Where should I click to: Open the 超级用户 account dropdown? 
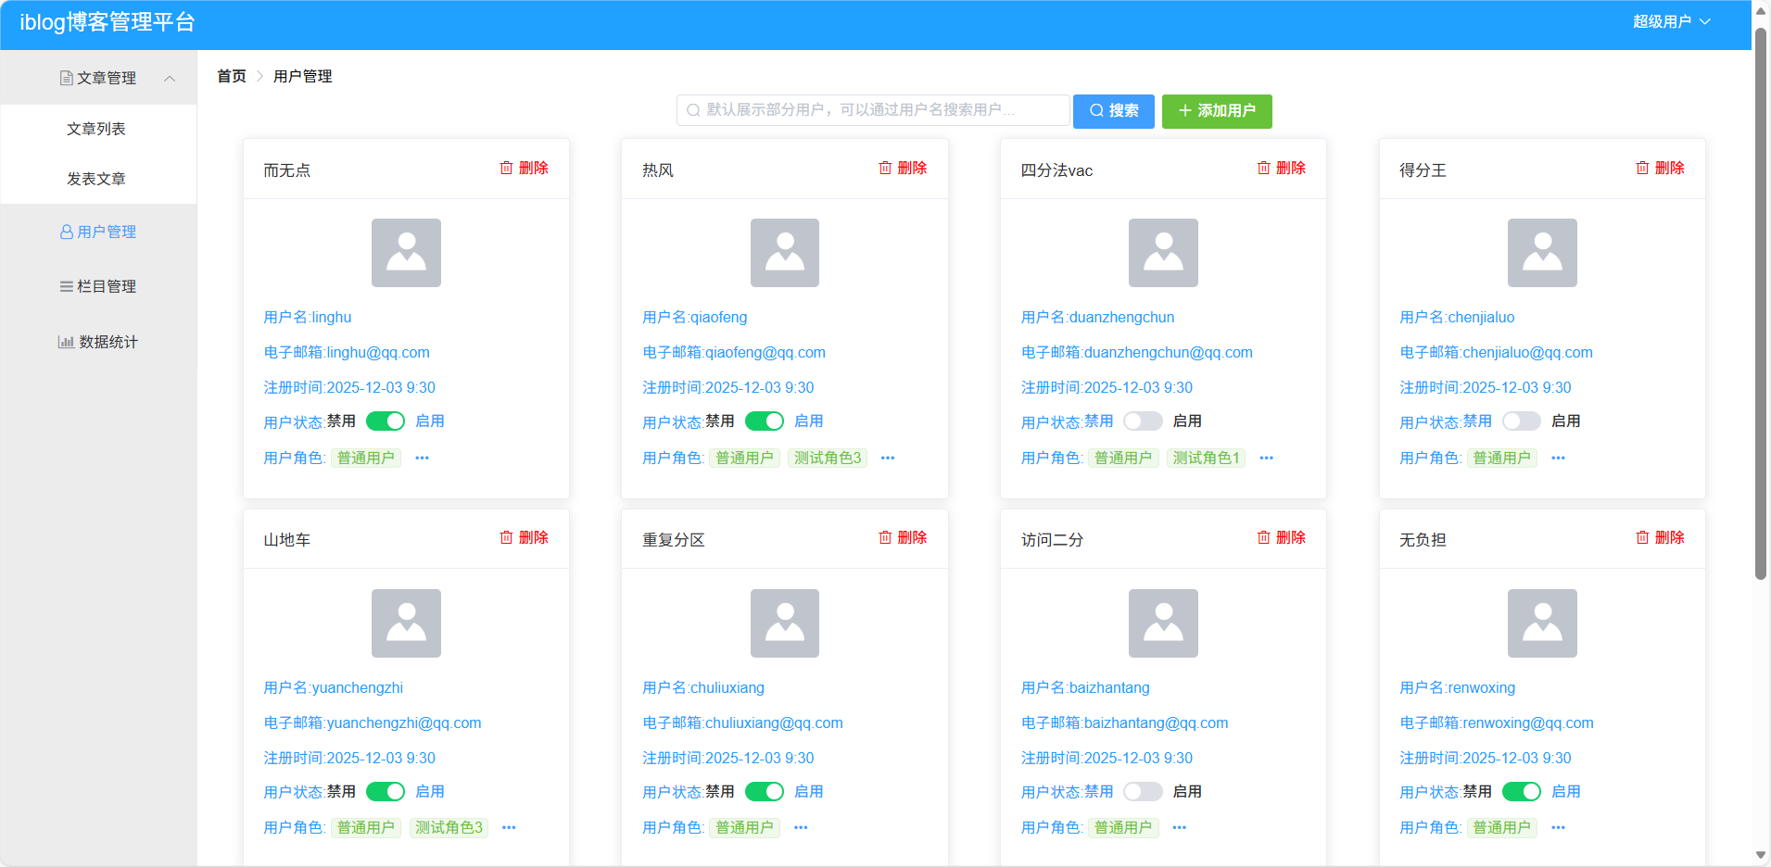(x=1670, y=20)
